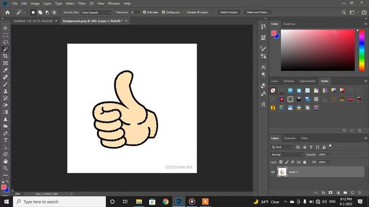Select the Horizontal Type tool
Viewport: 369px width, 207px height.
[5, 140]
